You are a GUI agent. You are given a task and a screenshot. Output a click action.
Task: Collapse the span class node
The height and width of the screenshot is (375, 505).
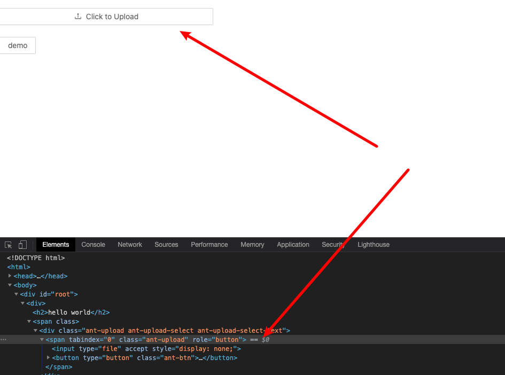tap(29, 321)
